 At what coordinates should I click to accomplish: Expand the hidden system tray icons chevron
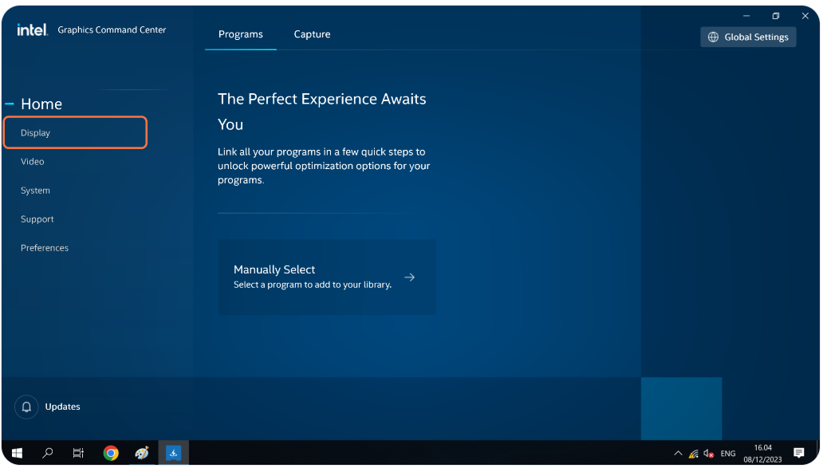point(678,454)
